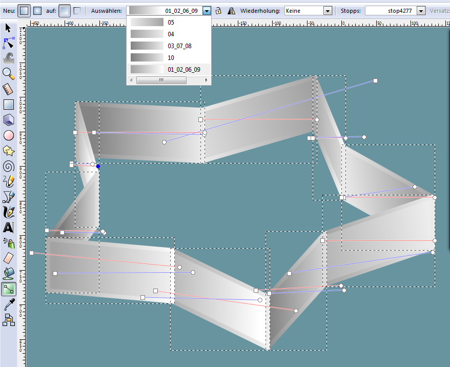Activate the Text tool
450x367 pixels.
pyautogui.click(x=8, y=227)
